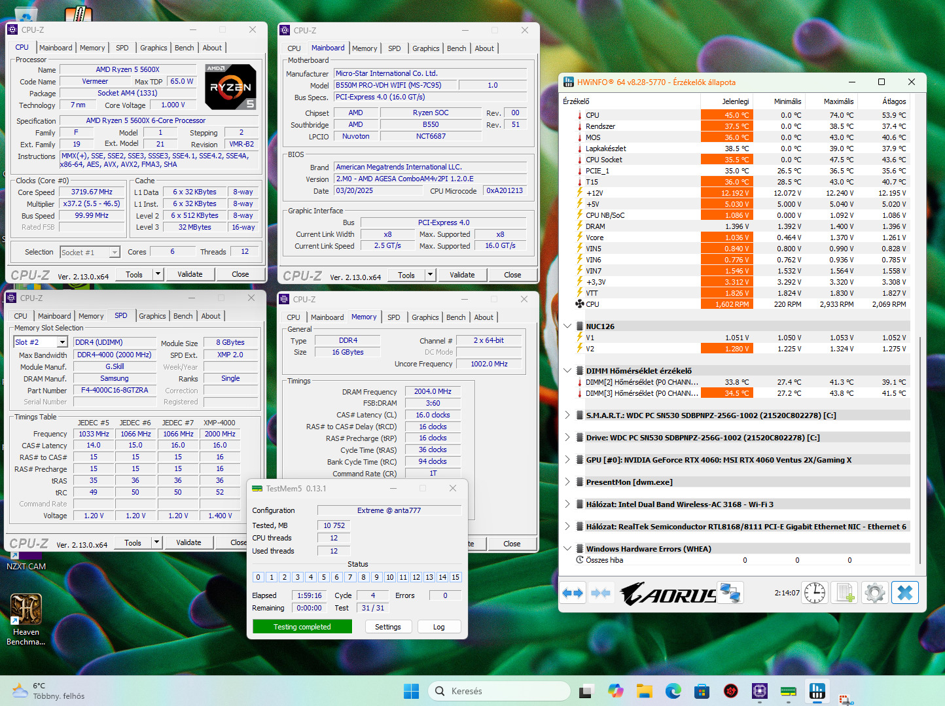Open About tab in CPU-Z SPD window

coord(211,316)
